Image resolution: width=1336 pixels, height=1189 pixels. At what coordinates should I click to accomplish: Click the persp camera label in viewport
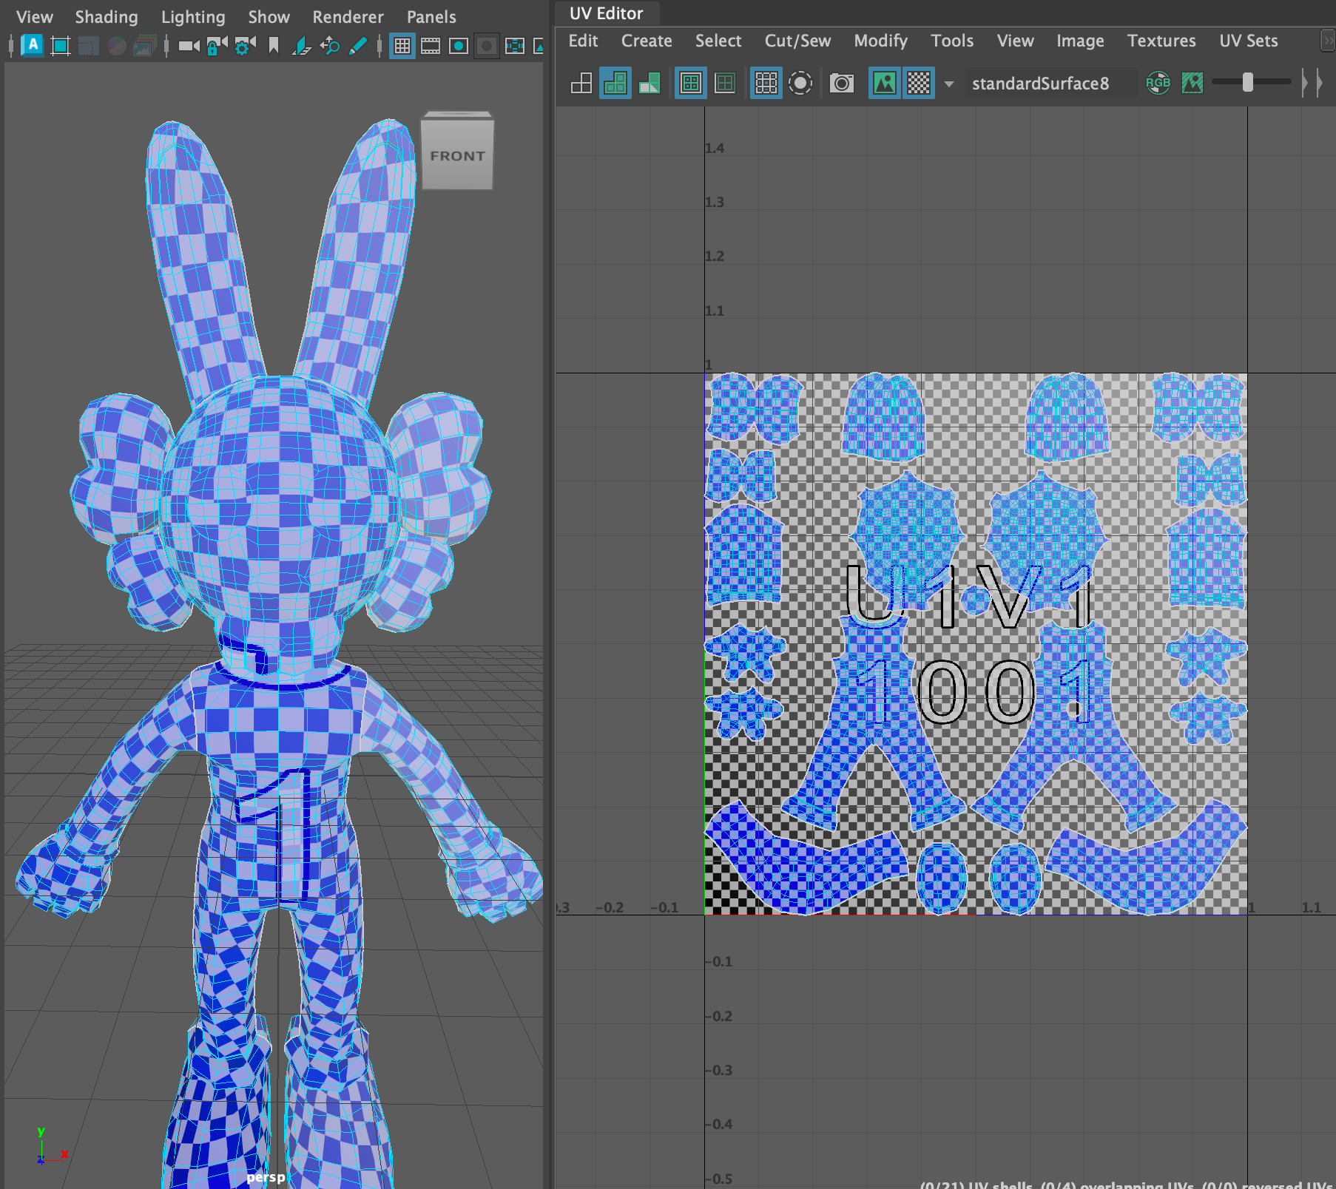tap(266, 1176)
